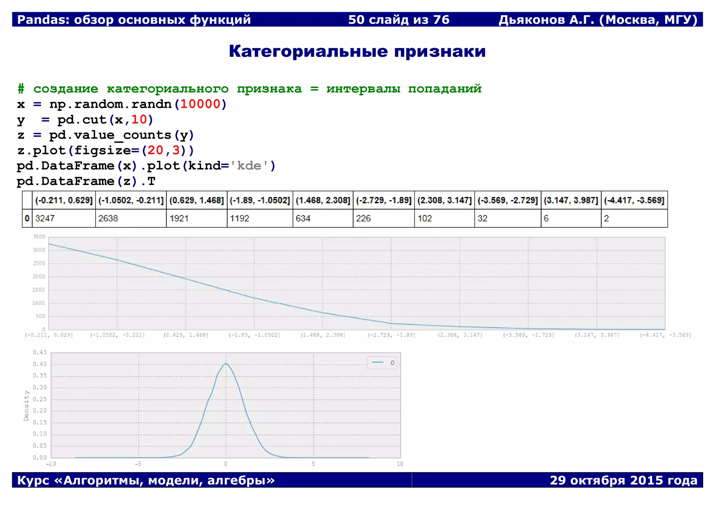Click table cell value 2638
The image size is (715, 505).
(108, 218)
